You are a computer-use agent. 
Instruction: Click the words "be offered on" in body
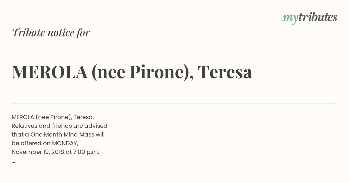[x=31, y=143]
